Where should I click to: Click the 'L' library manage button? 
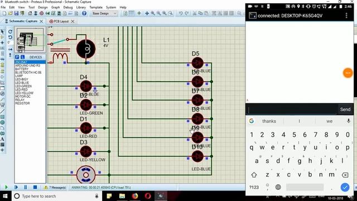point(22,57)
